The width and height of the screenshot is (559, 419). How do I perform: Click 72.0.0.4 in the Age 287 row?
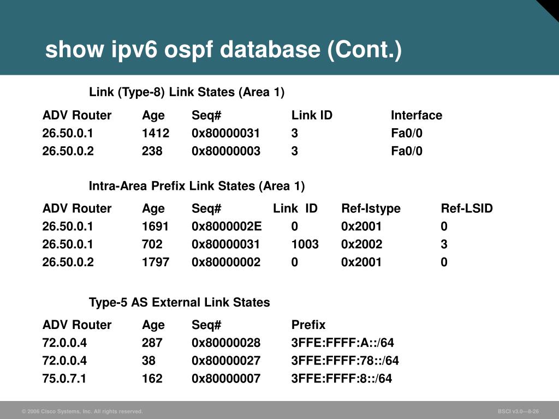(64, 343)
